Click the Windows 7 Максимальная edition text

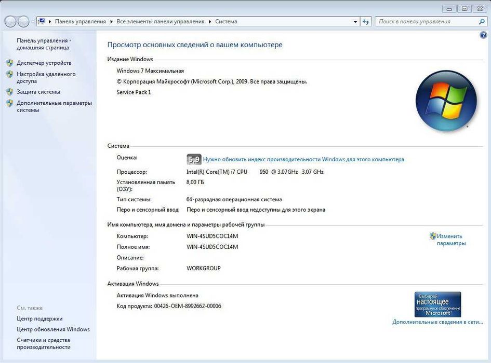click(150, 71)
